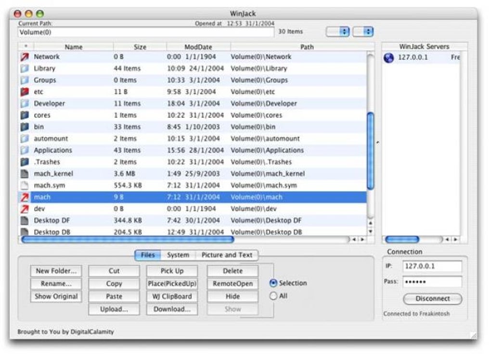Click the RemoteOpen button
Image resolution: width=491 pixels, height=354 pixels.
point(233,284)
